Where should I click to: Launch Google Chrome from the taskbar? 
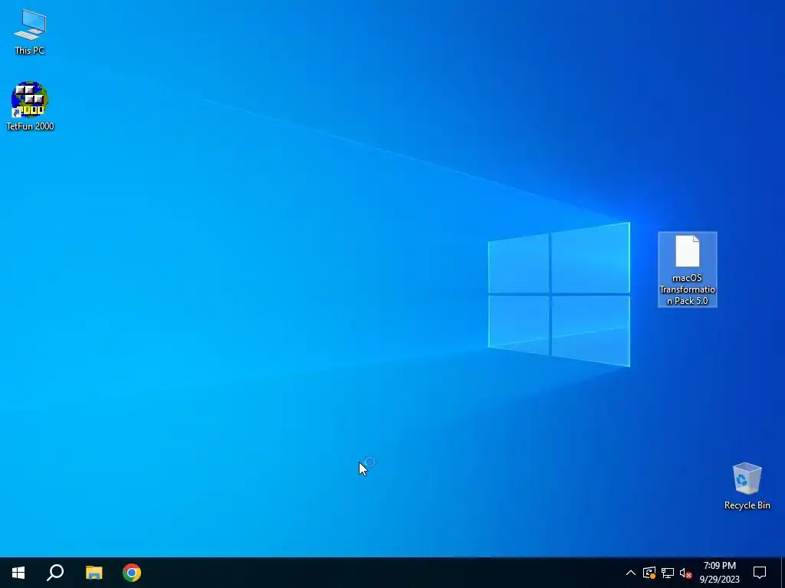[x=132, y=573]
